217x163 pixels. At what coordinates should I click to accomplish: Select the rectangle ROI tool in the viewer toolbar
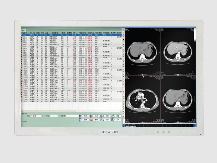click(124, 84)
